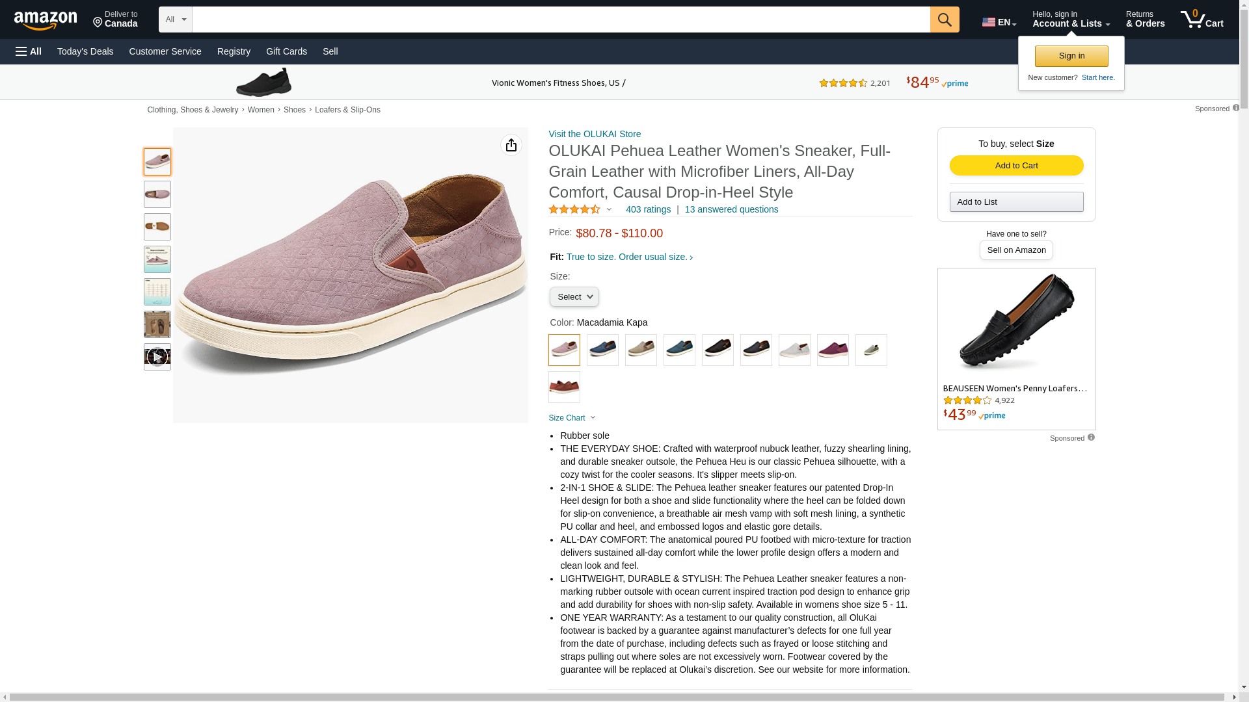Screen dimensions: 1249x702
Task: Open the All hamburger menu
Action: 29,51
